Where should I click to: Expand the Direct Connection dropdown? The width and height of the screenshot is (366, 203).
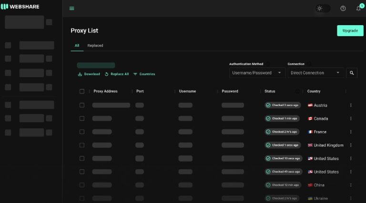315,73
